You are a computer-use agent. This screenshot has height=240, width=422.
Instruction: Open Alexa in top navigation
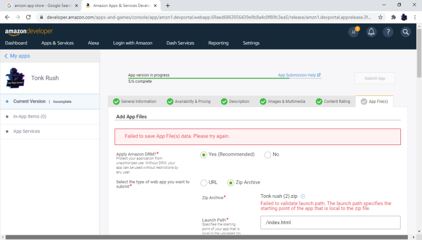[x=93, y=43]
